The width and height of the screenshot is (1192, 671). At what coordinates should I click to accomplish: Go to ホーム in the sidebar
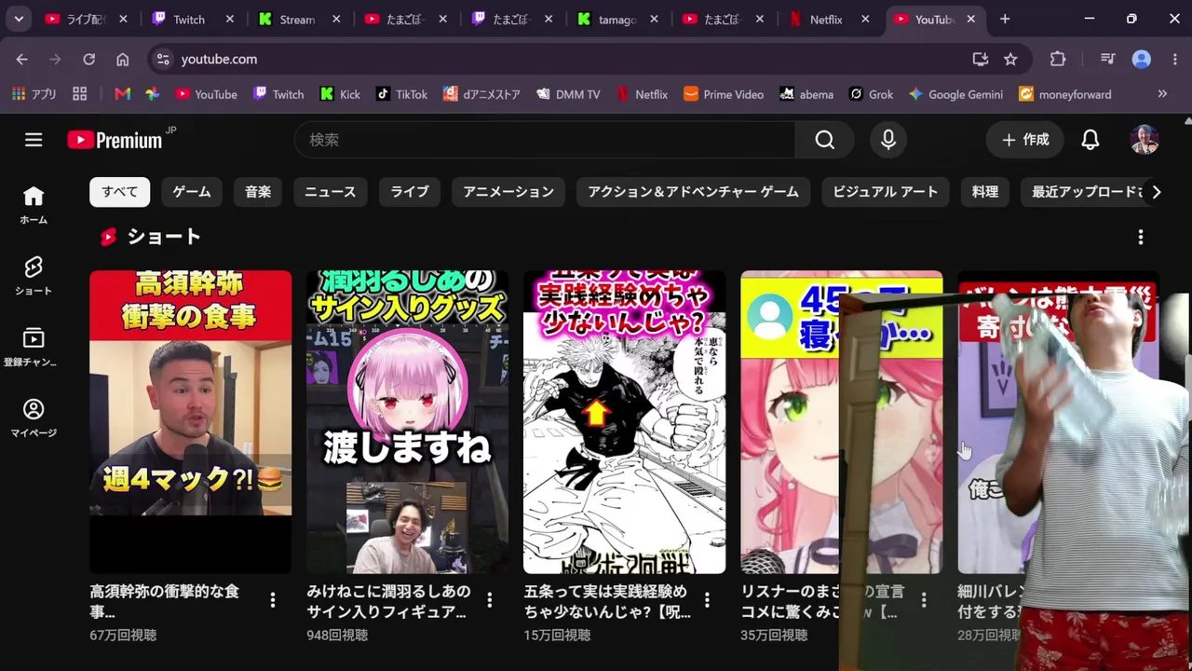(x=34, y=205)
